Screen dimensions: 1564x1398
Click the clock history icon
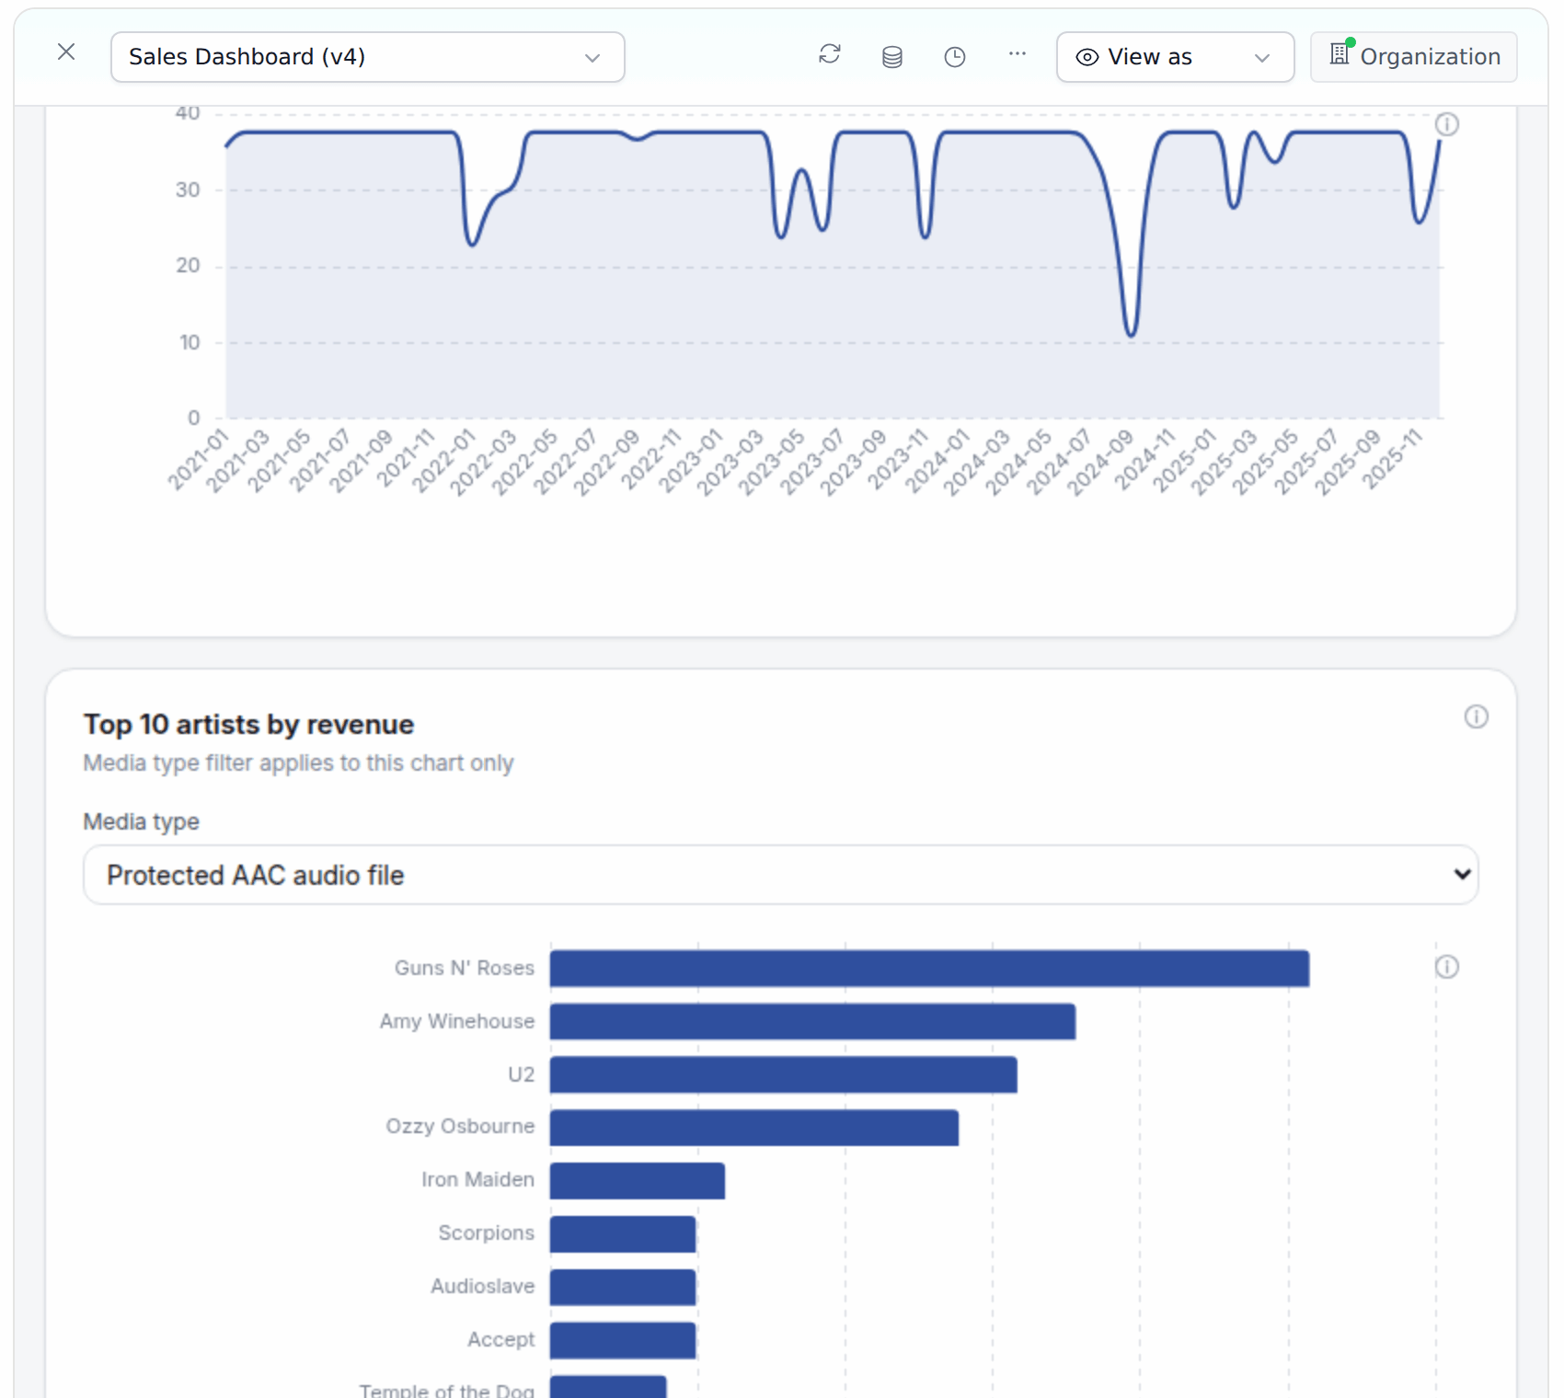click(x=955, y=57)
